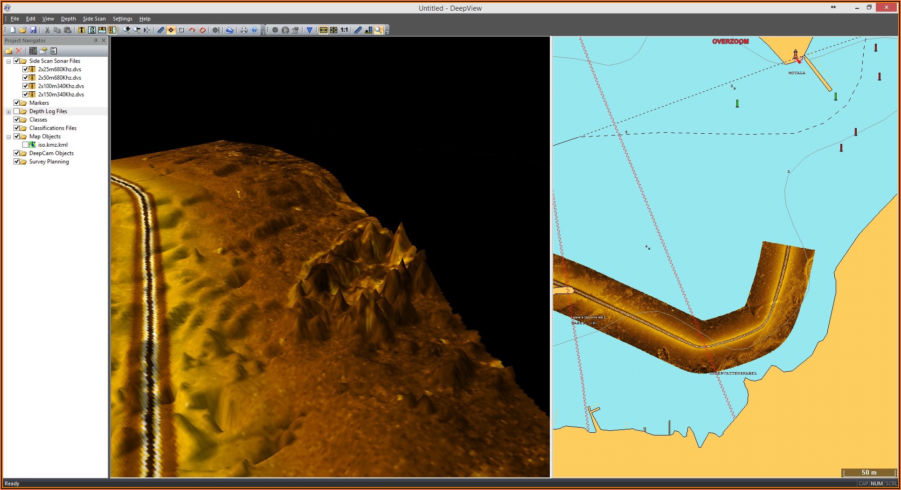Select the 1:1 scale toolbar button
Viewport: 901px width, 490px height.
point(344,30)
